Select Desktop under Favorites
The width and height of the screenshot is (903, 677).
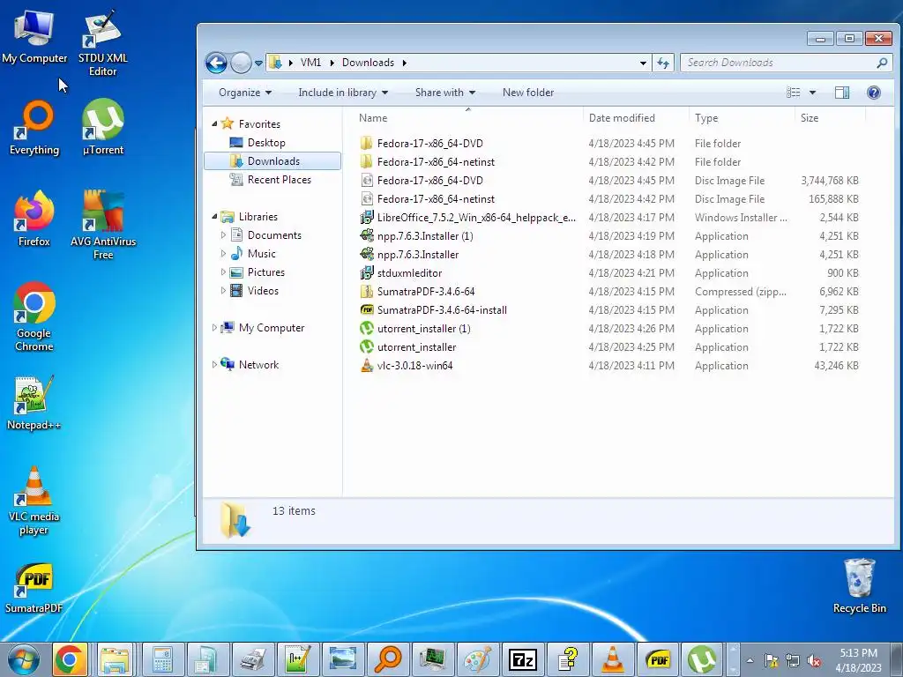(266, 143)
